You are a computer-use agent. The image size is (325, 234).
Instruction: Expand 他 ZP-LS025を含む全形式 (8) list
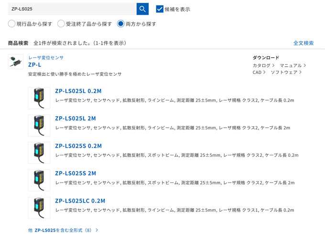(x=63, y=230)
